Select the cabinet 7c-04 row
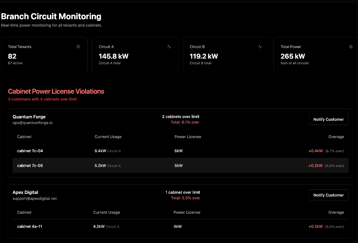 tap(180, 151)
